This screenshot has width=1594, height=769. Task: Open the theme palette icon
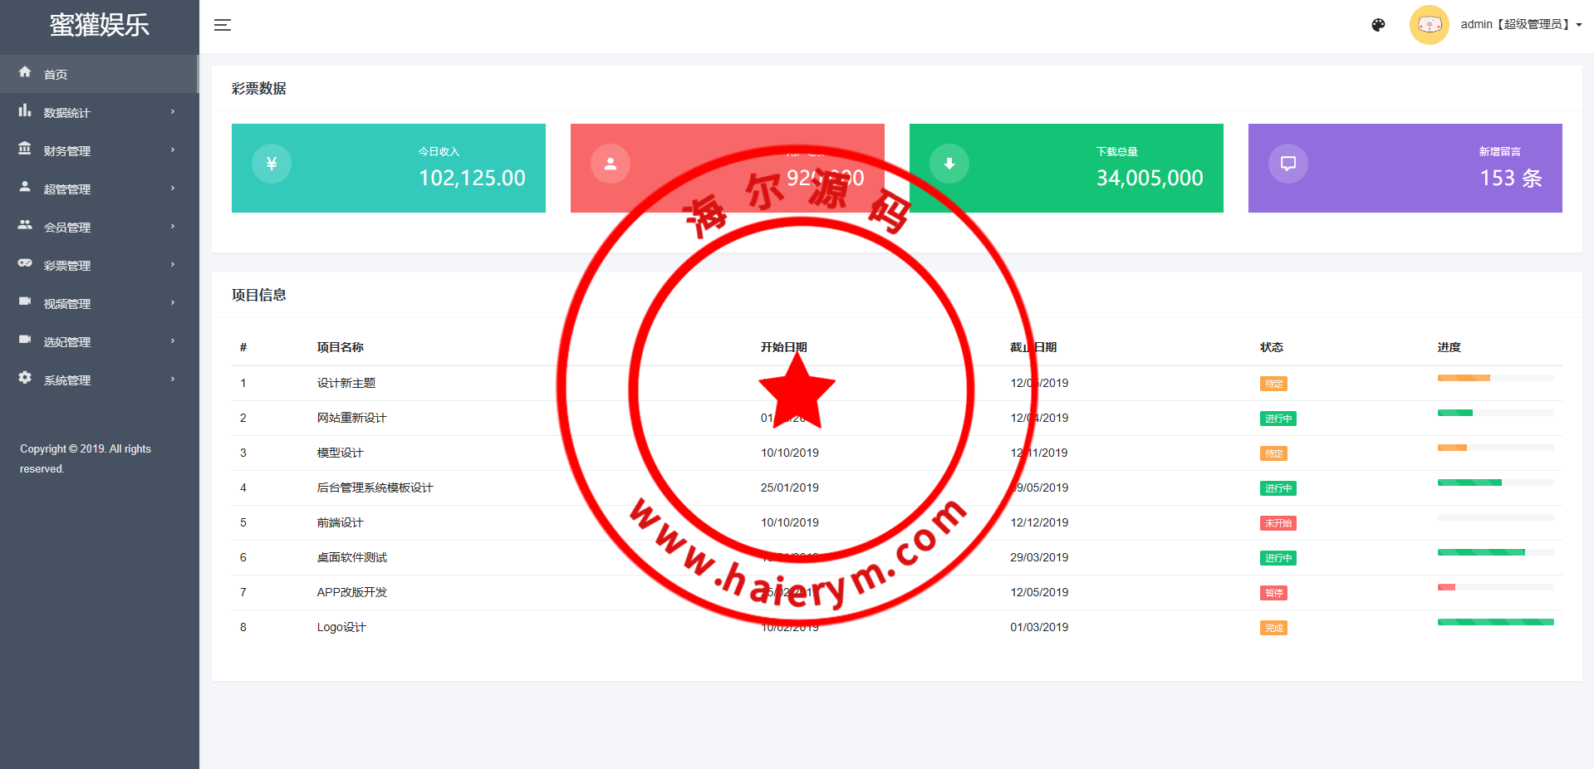click(1378, 25)
